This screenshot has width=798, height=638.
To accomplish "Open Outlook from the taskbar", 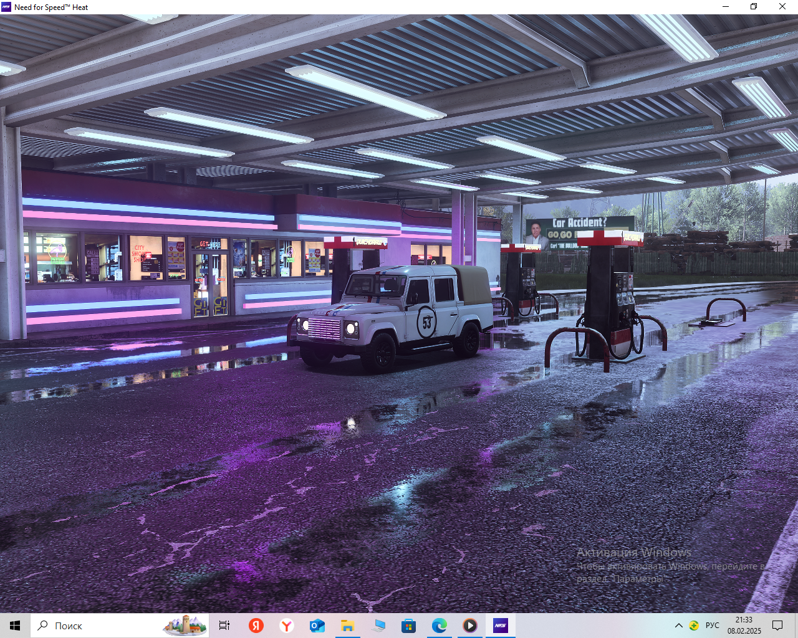I will click(317, 626).
